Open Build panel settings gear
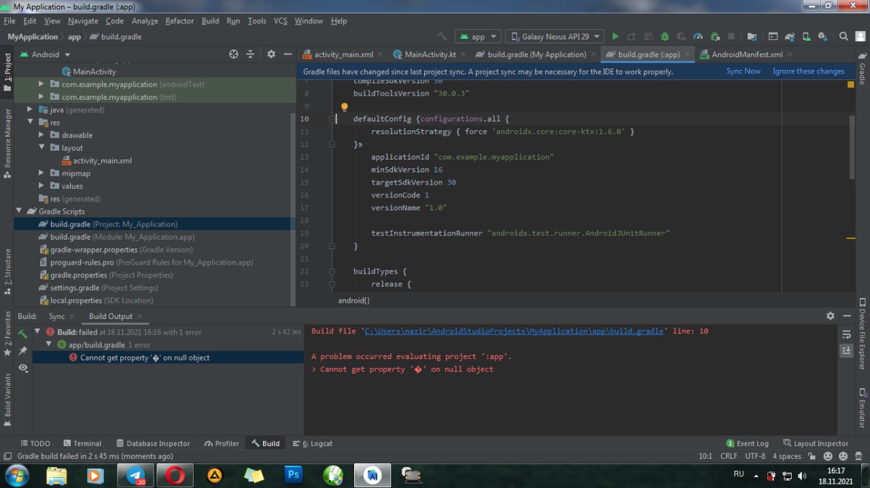Viewport: 870px width, 488px height. click(830, 316)
